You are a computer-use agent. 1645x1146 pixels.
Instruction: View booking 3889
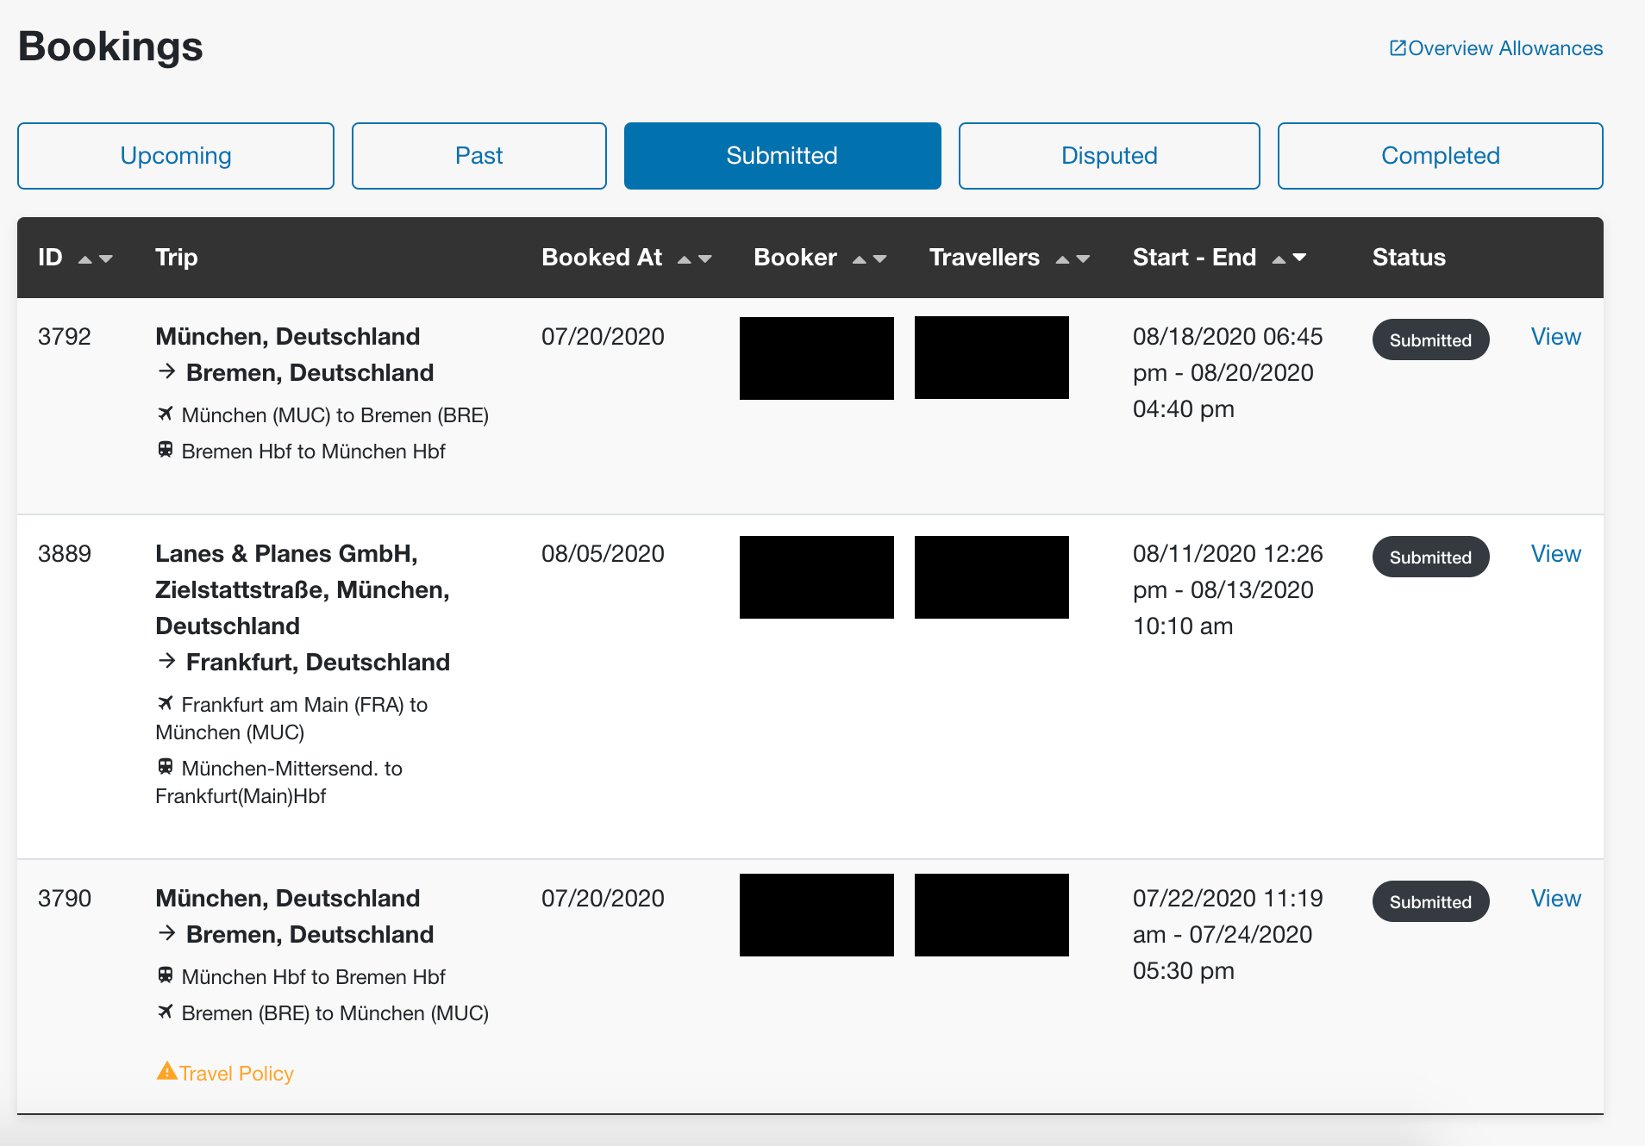click(1556, 554)
